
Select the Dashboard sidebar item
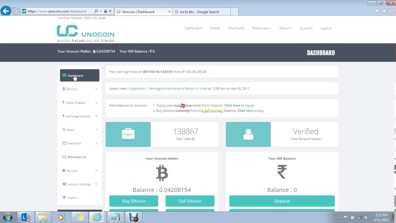[80, 75]
